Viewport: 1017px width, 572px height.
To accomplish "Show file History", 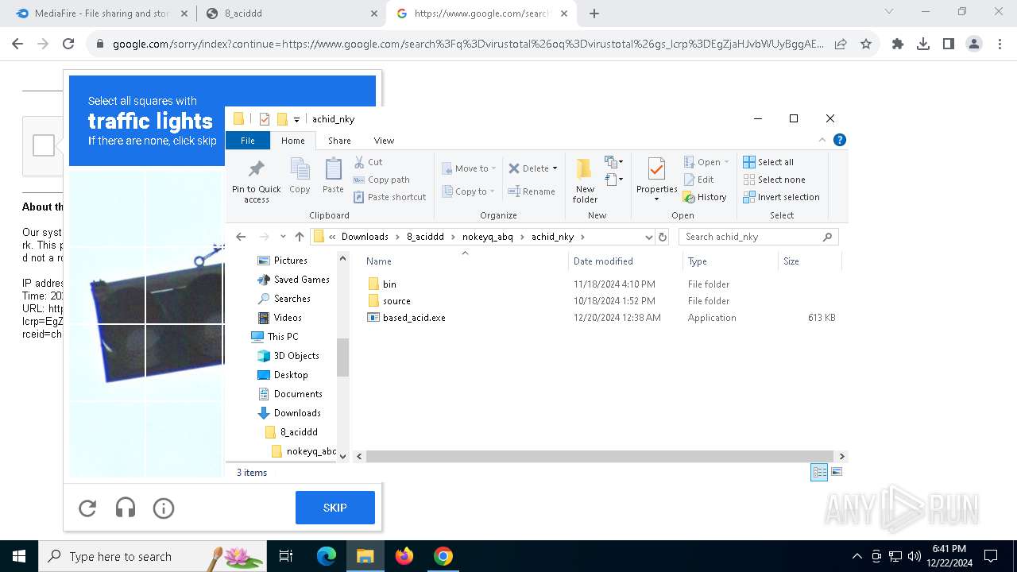I will (x=705, y=197).
